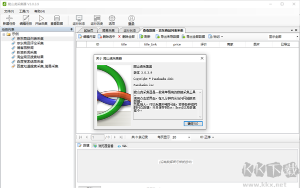The height and width of the screenshot is (188, 300).
Task: Click the 新建任务 toolbar icon
Action: pyautogui.click(x=9, y=20)
